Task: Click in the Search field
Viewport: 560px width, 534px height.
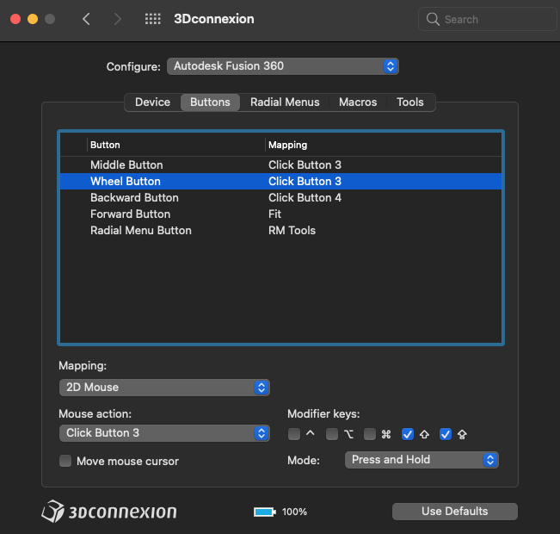Action: 488,19
